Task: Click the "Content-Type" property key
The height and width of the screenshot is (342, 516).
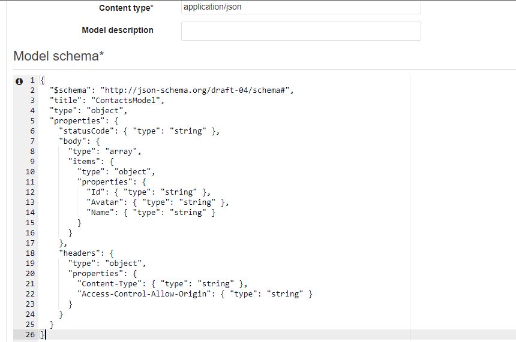Action: pos(110,284)
